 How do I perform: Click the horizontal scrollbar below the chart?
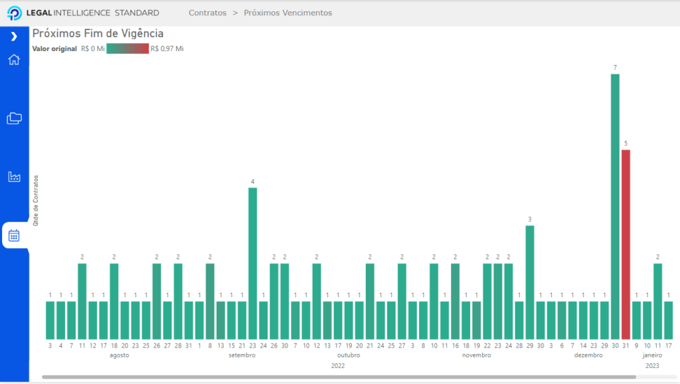click(339, 377)
